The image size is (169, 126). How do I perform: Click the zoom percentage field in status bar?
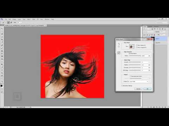(x=7, y=107)
